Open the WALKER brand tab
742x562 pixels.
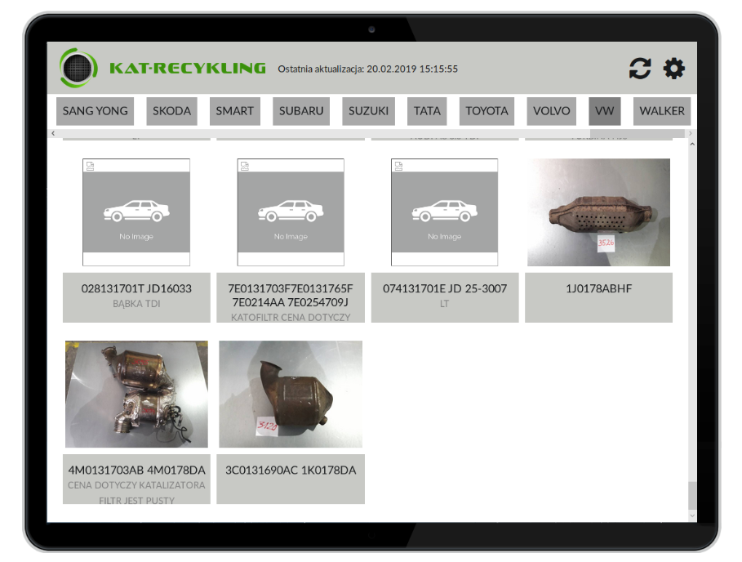click(662, 111)
